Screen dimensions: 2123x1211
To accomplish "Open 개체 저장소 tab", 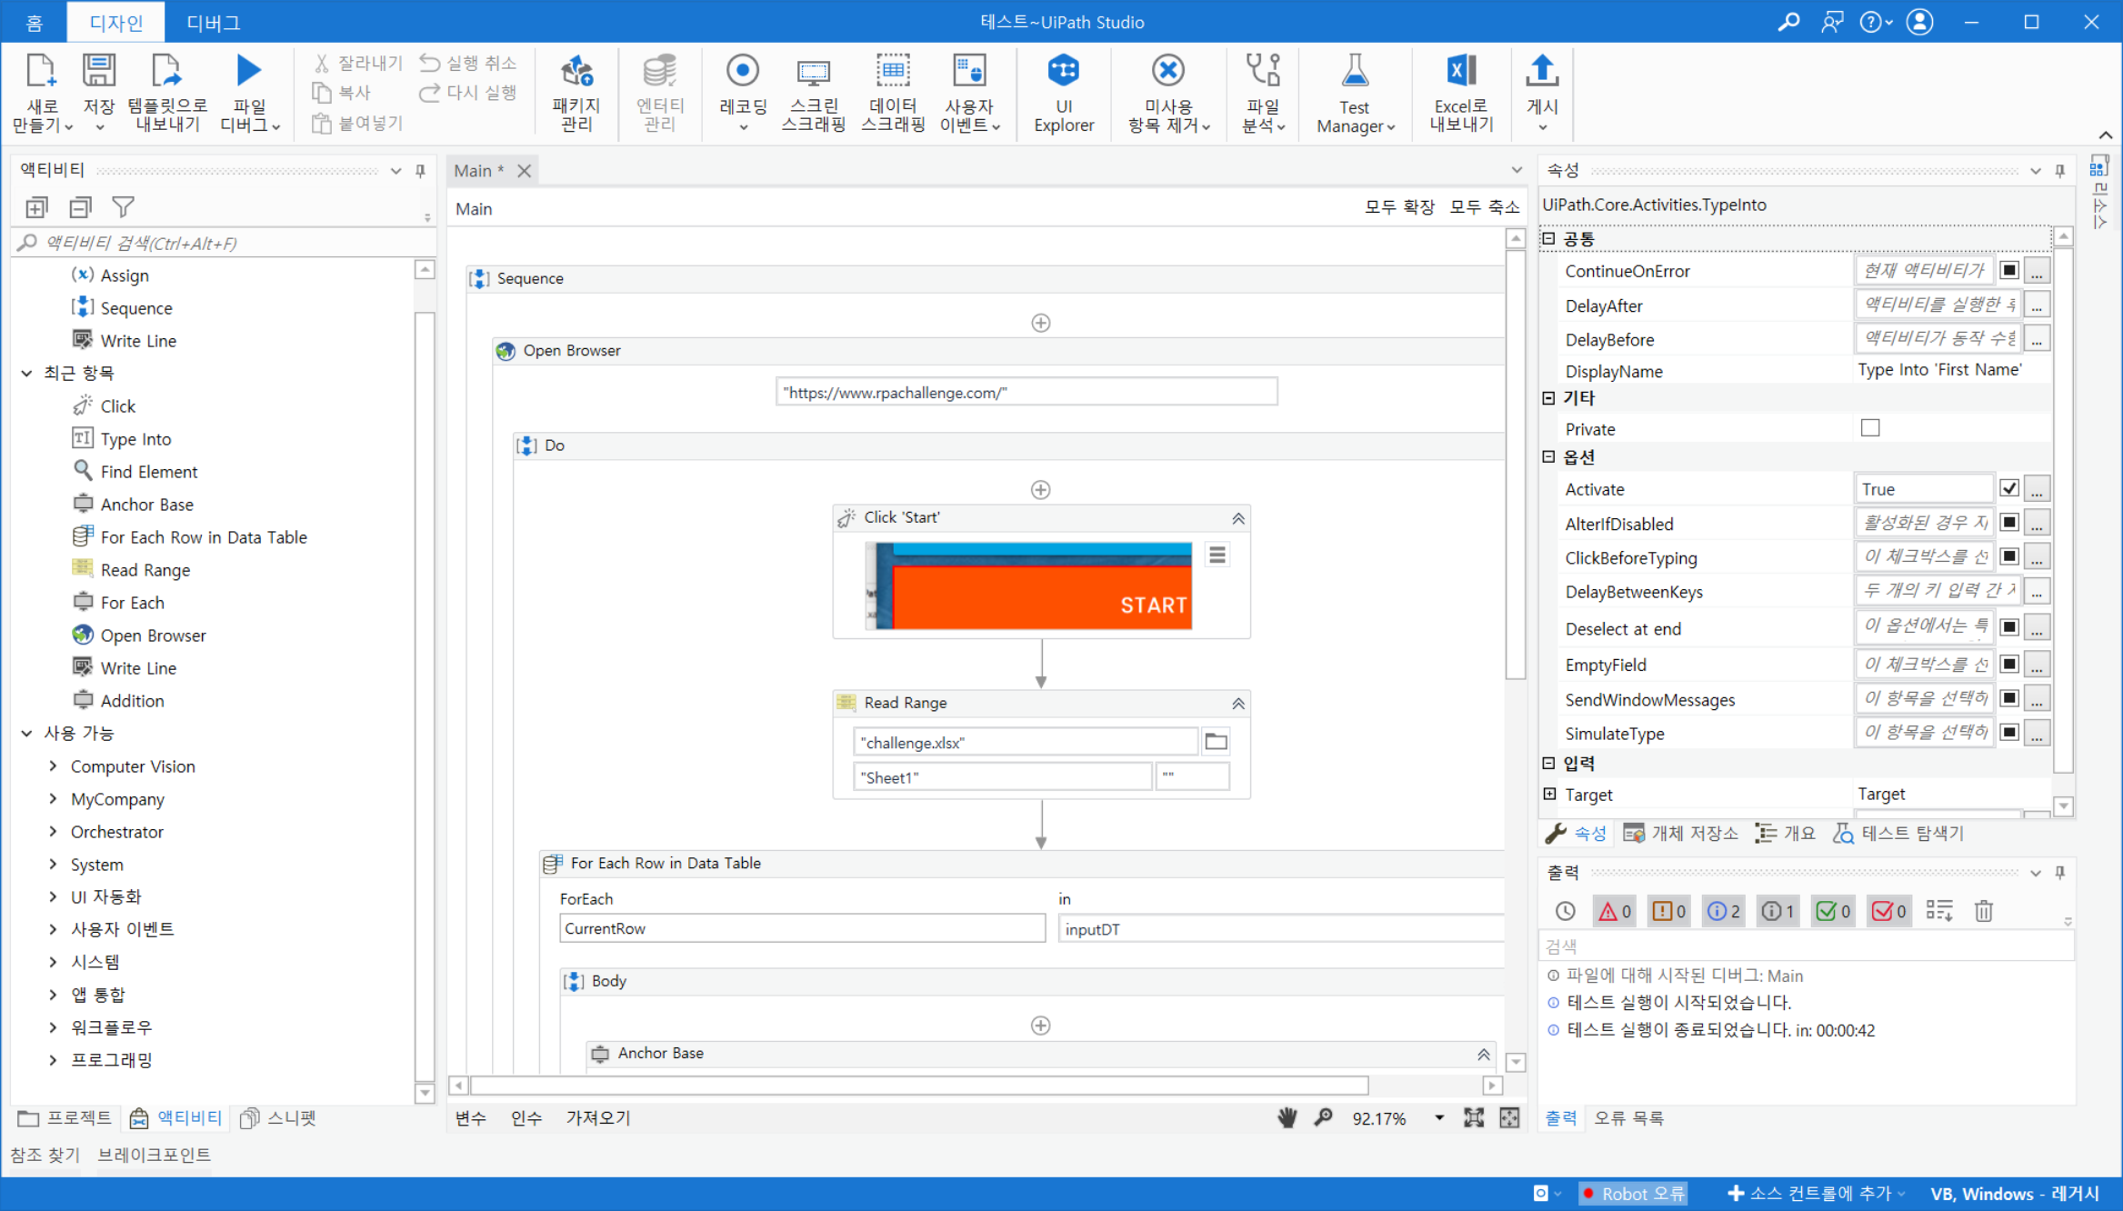I will [x=1680, y=833].
